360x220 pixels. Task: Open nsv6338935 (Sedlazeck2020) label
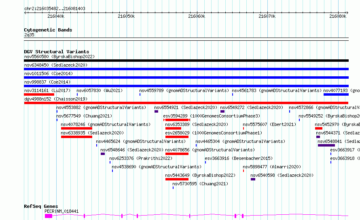[92, 133]
